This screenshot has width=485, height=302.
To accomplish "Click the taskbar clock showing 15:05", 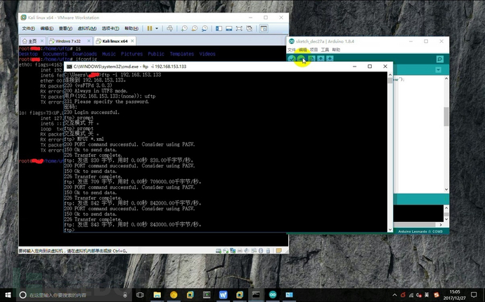I will pyautogui.click(x=454, y=295).
